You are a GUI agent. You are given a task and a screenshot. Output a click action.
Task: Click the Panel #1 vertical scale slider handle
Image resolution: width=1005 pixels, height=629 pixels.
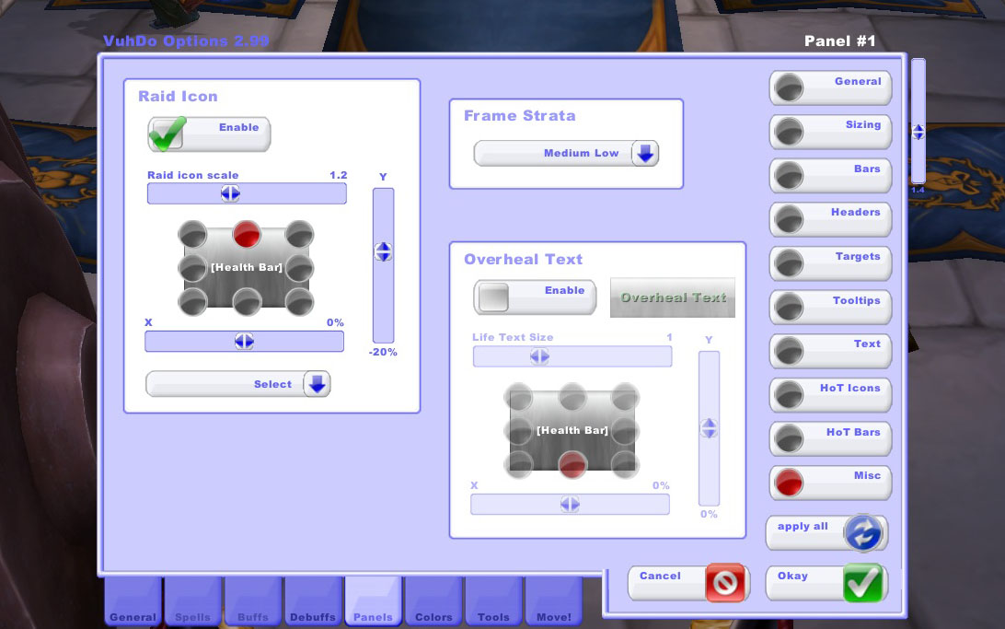(x=918, y=133)
